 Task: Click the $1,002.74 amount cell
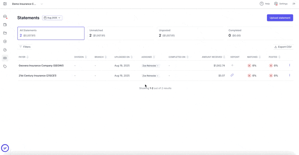click(x=219, y=66)
